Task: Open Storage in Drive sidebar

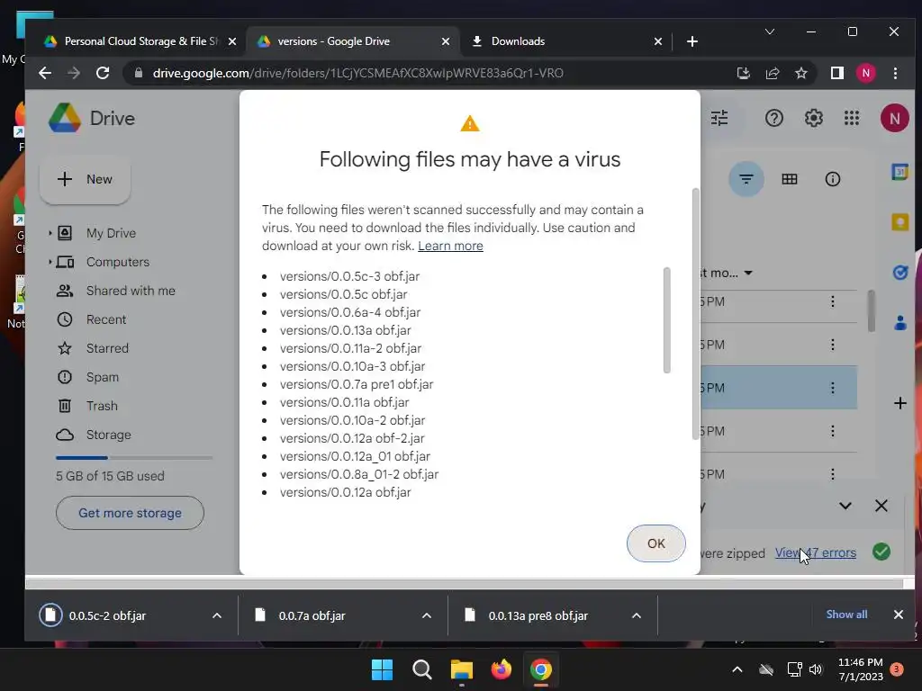Action: click(108, 435)
